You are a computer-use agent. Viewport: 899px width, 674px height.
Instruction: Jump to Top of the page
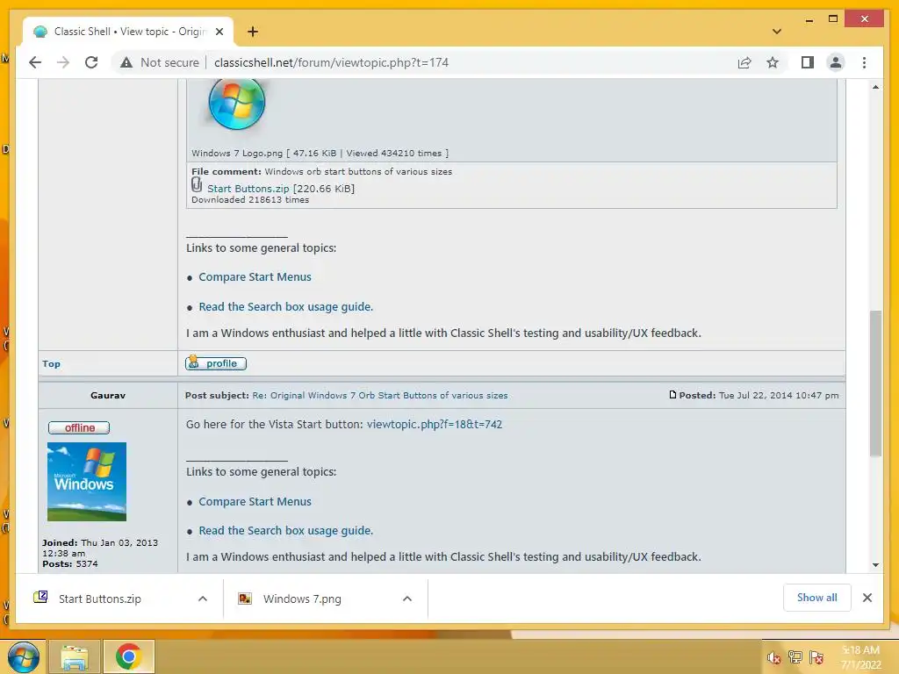(51, 364)
